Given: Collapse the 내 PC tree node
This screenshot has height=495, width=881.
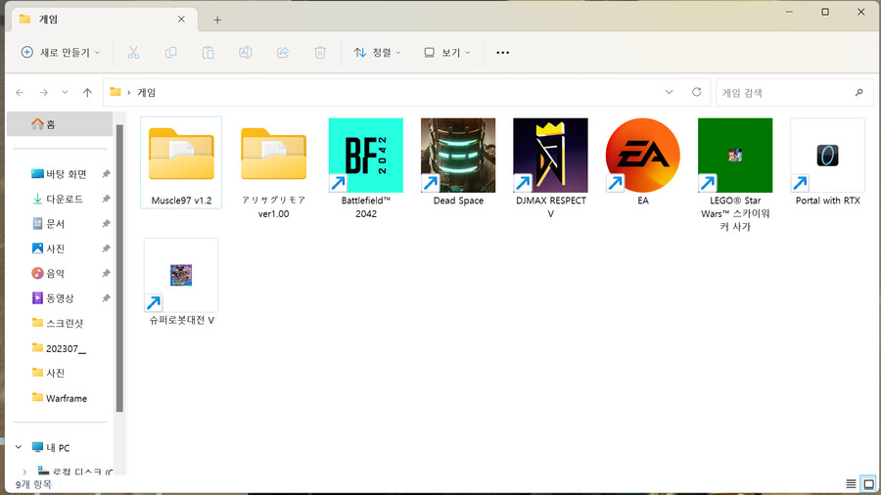Looking at the screenshot, I should [19, 447].
